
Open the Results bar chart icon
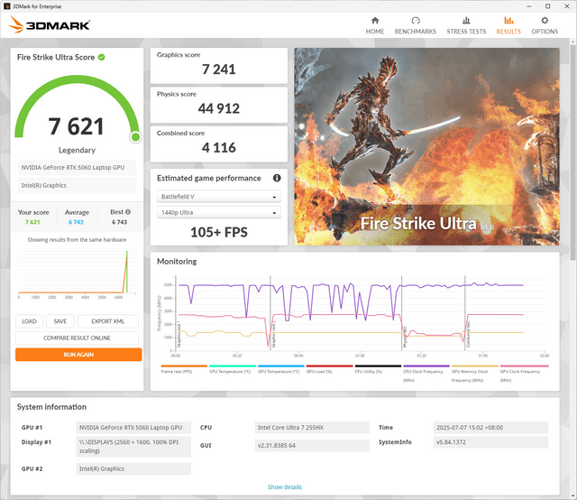(508, 20)
